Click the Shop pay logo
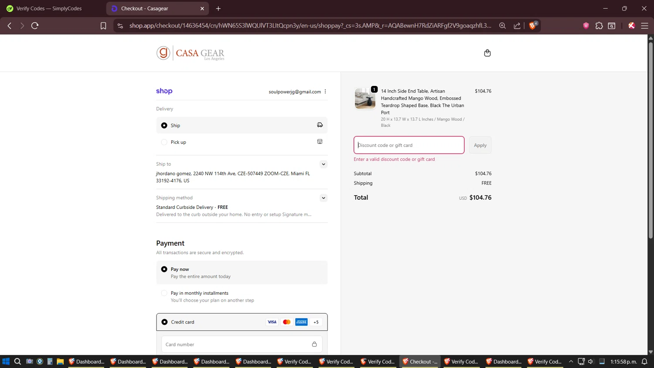This screenshot has width=654, height=368. click(164, 91)
